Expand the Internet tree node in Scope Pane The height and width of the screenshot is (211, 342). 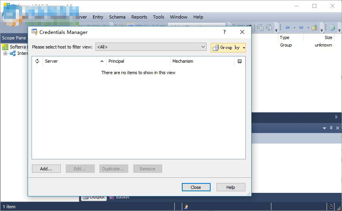coord(6,54)
